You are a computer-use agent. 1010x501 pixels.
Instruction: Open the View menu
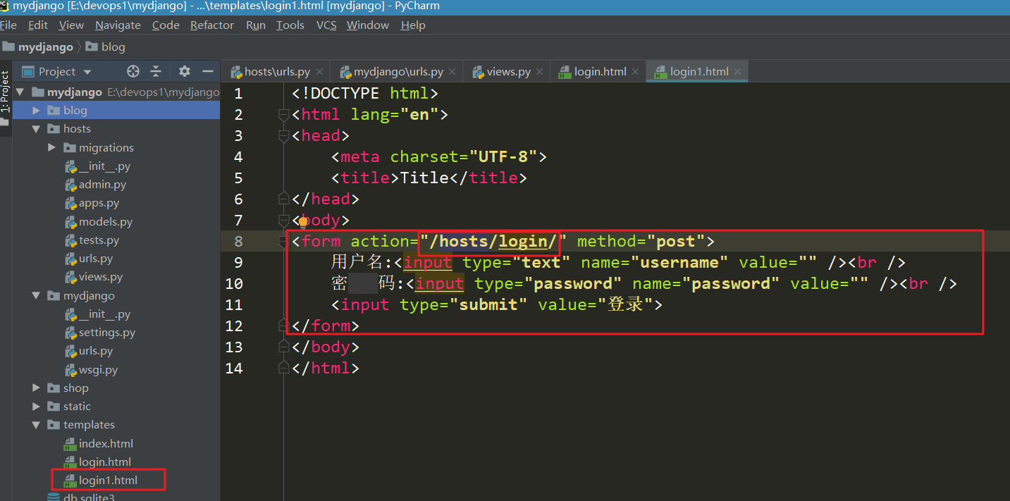(71, 25)
